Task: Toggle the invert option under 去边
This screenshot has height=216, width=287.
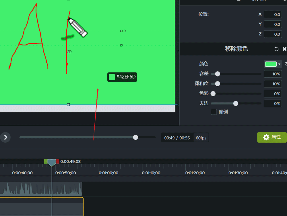Action: click(x=214, y=112)
